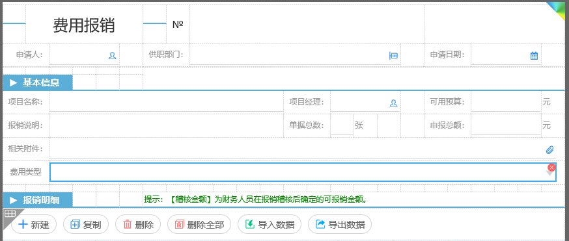Click into the 报销说明 text field
Image resolution: width=569 pixels, height=241 pixels.
pyautogui.click(x=166, y=125)
